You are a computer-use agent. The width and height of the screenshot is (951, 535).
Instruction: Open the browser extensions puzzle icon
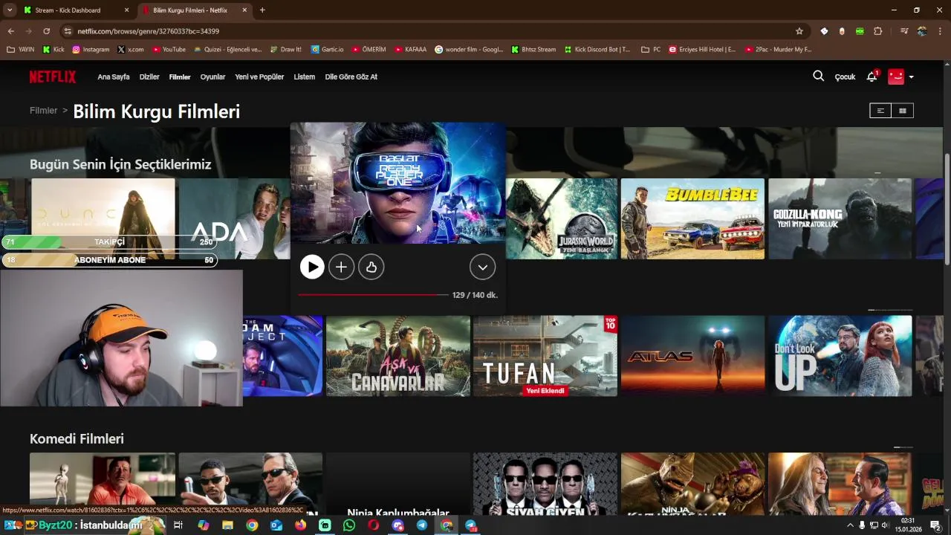pos(878,31)
